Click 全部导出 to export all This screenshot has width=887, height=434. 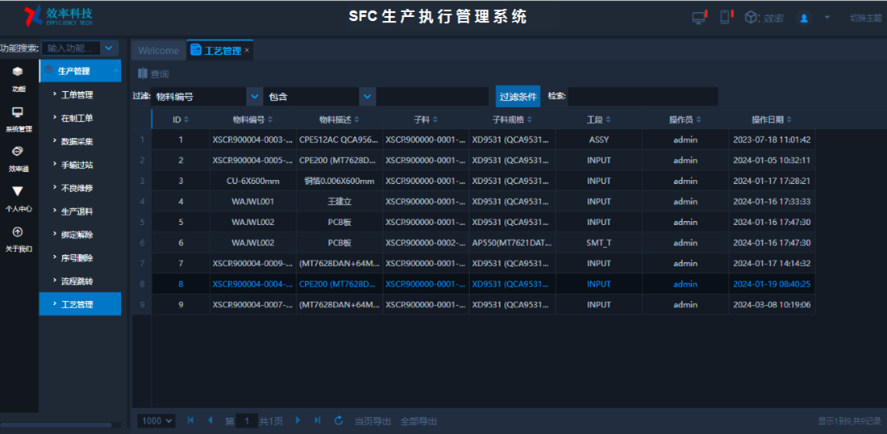click(419, 421)
